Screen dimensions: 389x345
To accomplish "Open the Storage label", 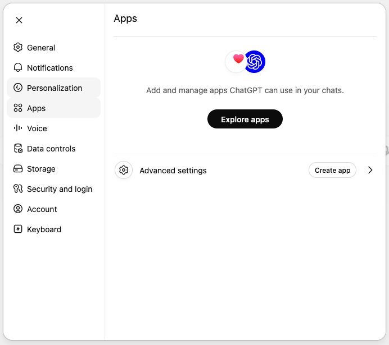I will pos(41,169).
